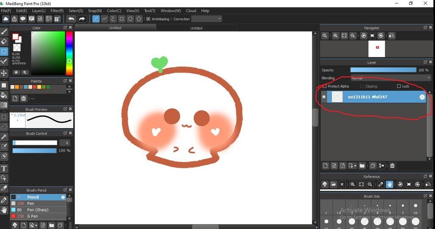Screen dimensions: 435x229
Task: Select the Text tool
Action: [x=4, y=168]
